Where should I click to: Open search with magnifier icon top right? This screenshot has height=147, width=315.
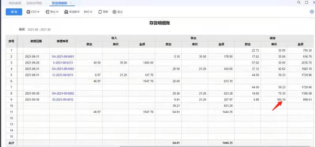[299, 2]
